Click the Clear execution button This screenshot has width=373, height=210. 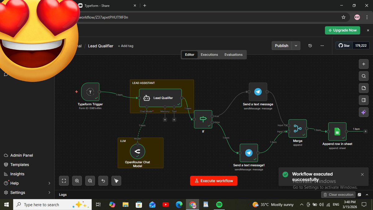[x=338, y=195]
